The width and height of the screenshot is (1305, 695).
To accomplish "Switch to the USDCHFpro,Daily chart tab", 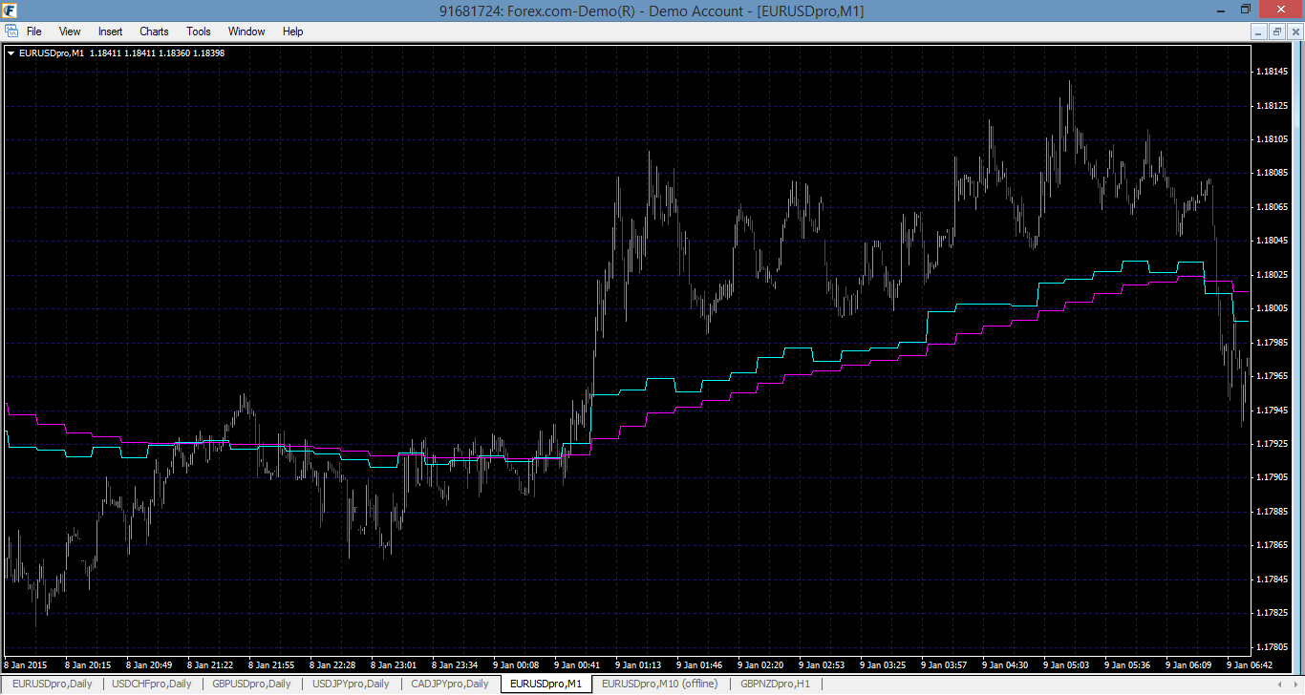I will [x=152, y=684].
